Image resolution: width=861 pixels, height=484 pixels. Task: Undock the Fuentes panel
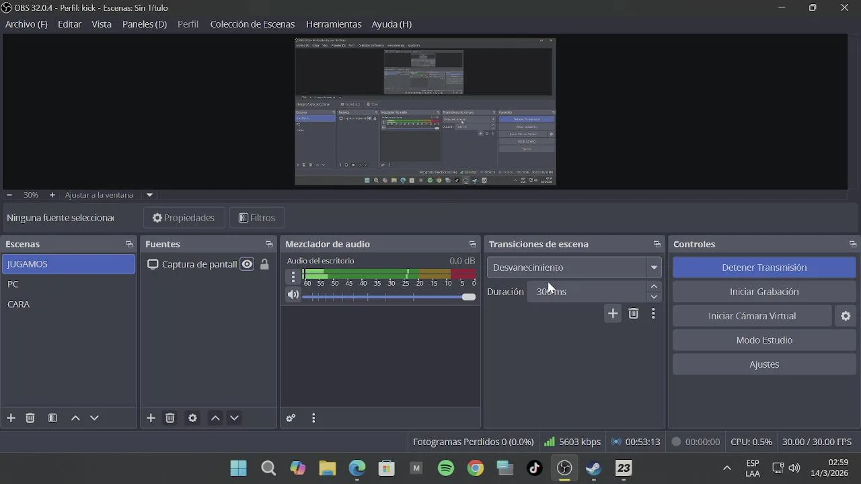[x=269, y=244]
